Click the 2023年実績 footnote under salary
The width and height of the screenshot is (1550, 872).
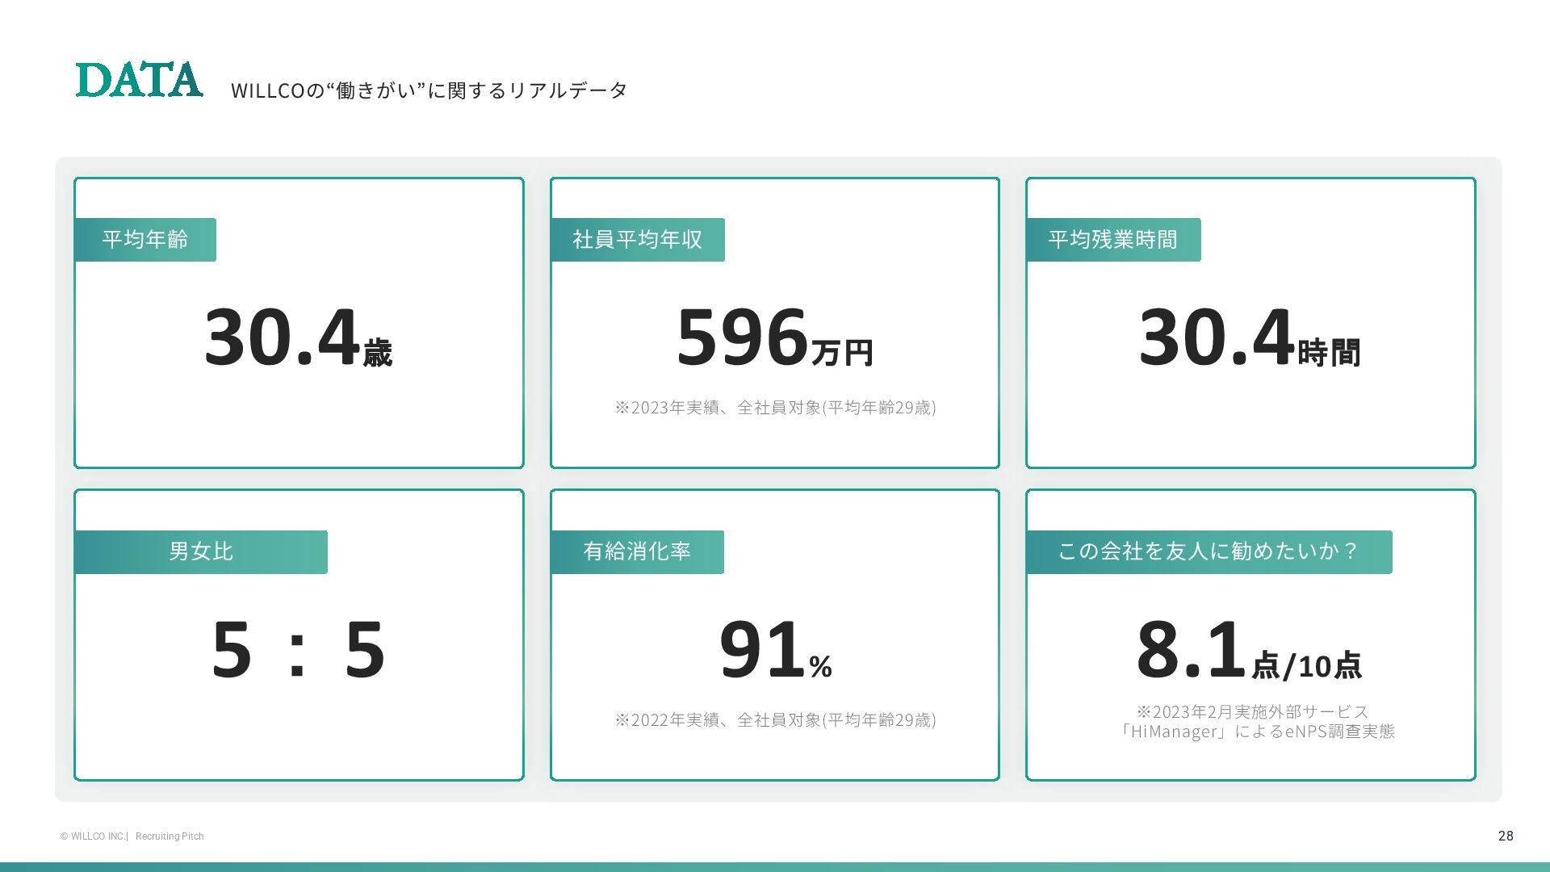click(775, 408)
